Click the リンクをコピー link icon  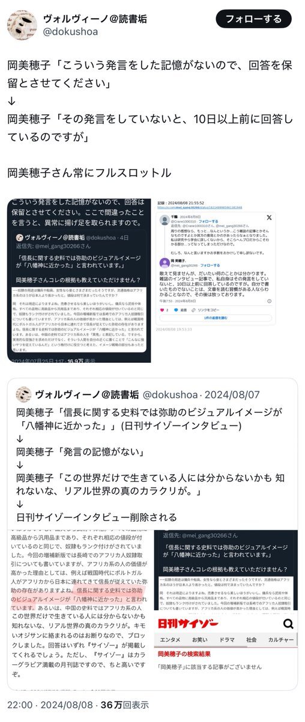pyautogui.click(x=193, y=310)
